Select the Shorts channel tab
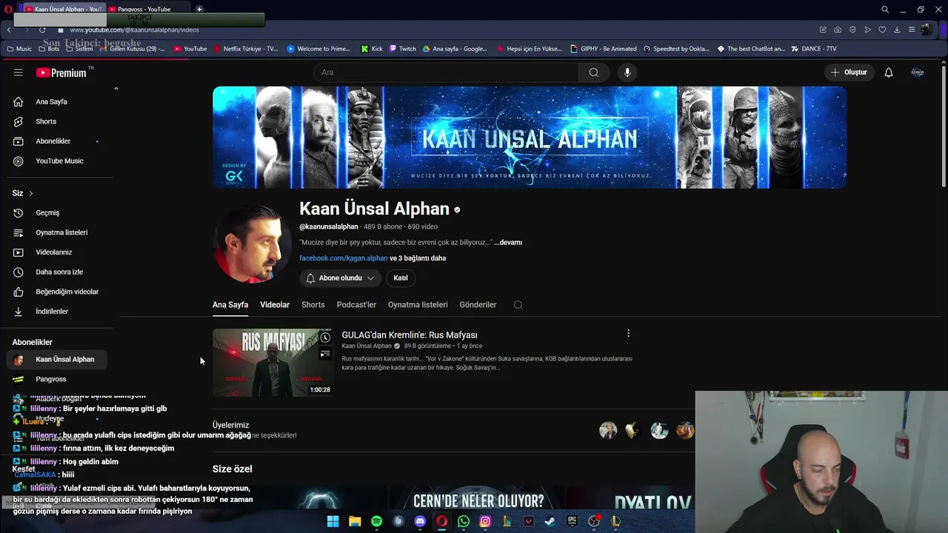Image resolution: width=948 pixels, height=533 pixels. [313, 305]
